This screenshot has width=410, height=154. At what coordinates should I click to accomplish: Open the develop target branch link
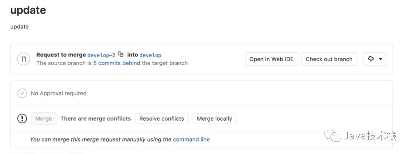click(x=150, y=55)
